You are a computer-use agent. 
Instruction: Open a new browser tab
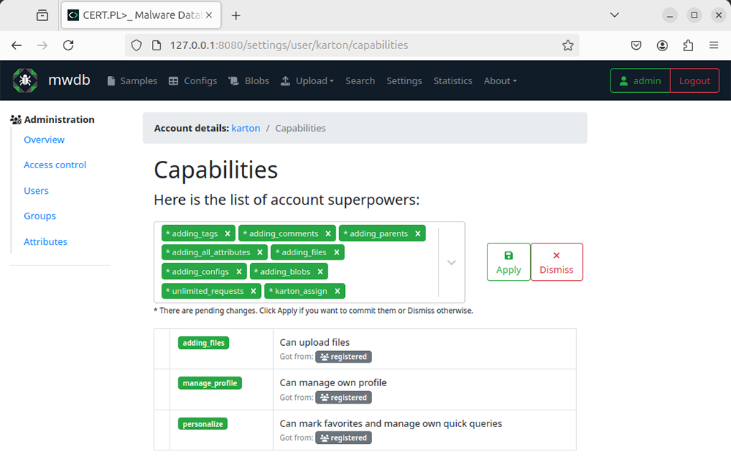[x=236, y=15]
